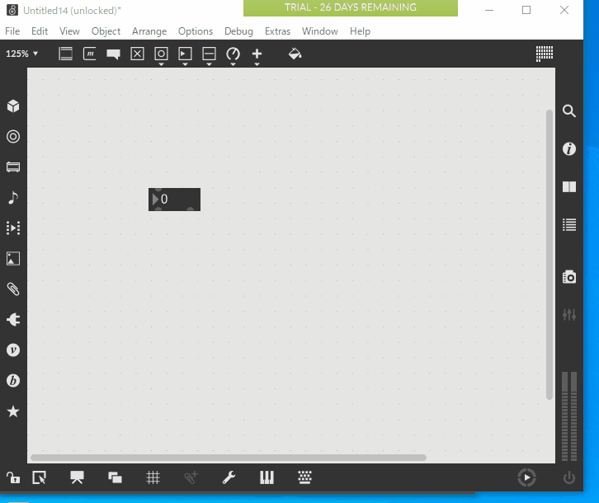Open the Edit menu

click(40, 31)
